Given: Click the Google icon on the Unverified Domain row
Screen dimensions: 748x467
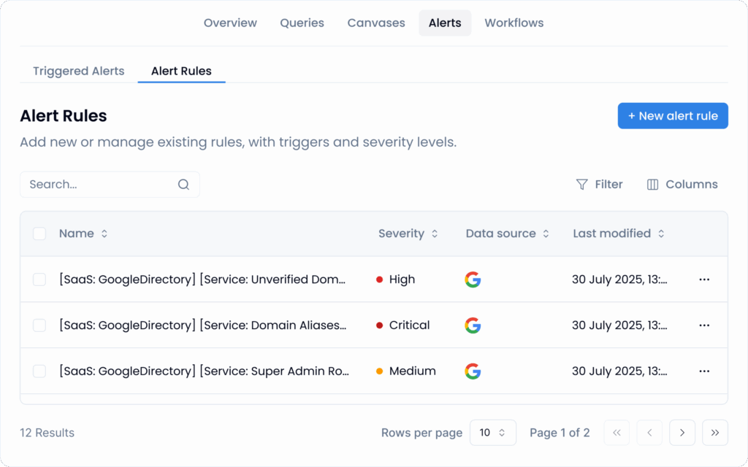Looking at the screenshot, I should pyautogui.click(x=473, y=279).
